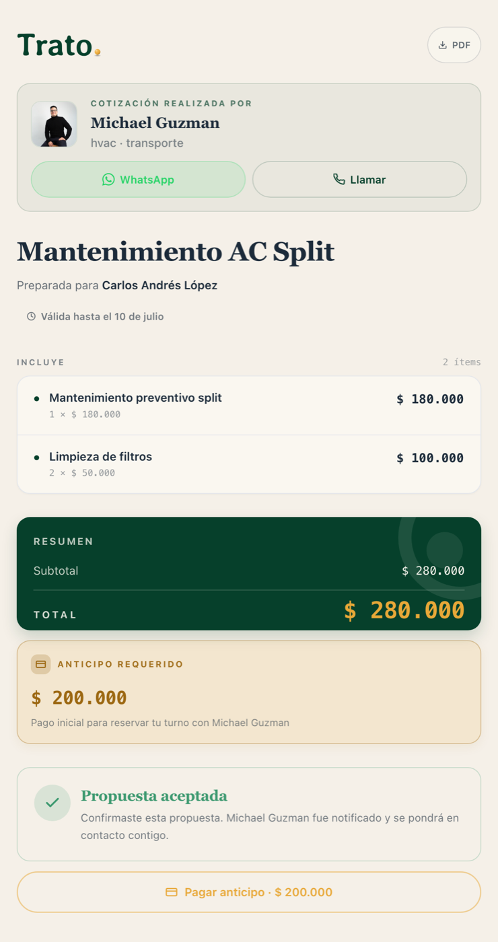Click the download arrow icon
This screenshot has width=498, height=942.
click(x=443, y=45)
